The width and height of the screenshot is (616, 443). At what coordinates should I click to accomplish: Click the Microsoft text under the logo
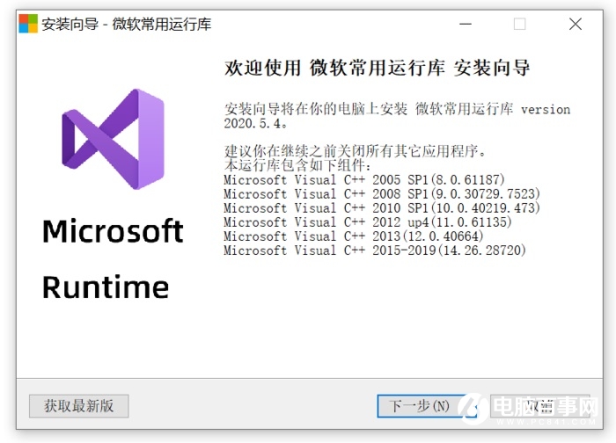113,231
